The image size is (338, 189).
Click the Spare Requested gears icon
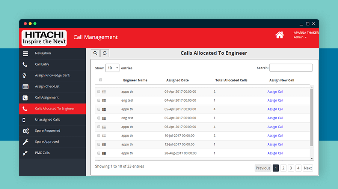26,131
